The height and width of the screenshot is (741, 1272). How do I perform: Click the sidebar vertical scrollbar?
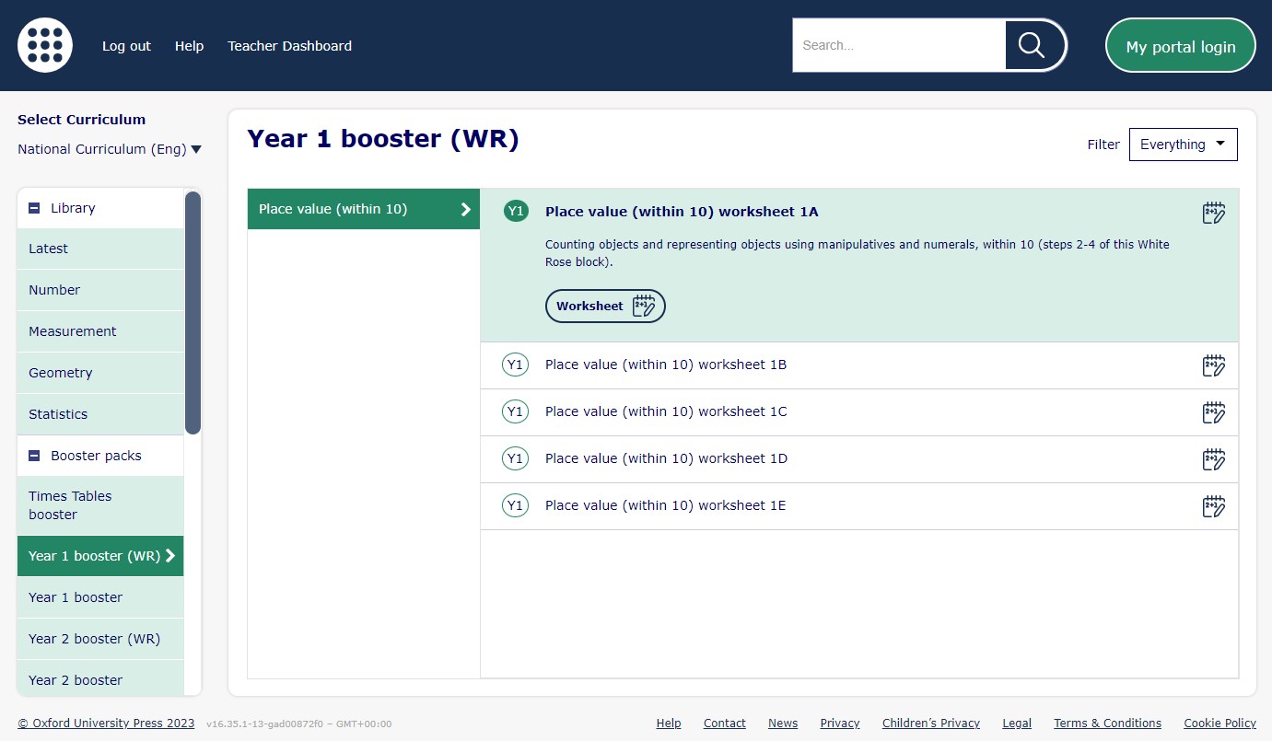(193, 313)
